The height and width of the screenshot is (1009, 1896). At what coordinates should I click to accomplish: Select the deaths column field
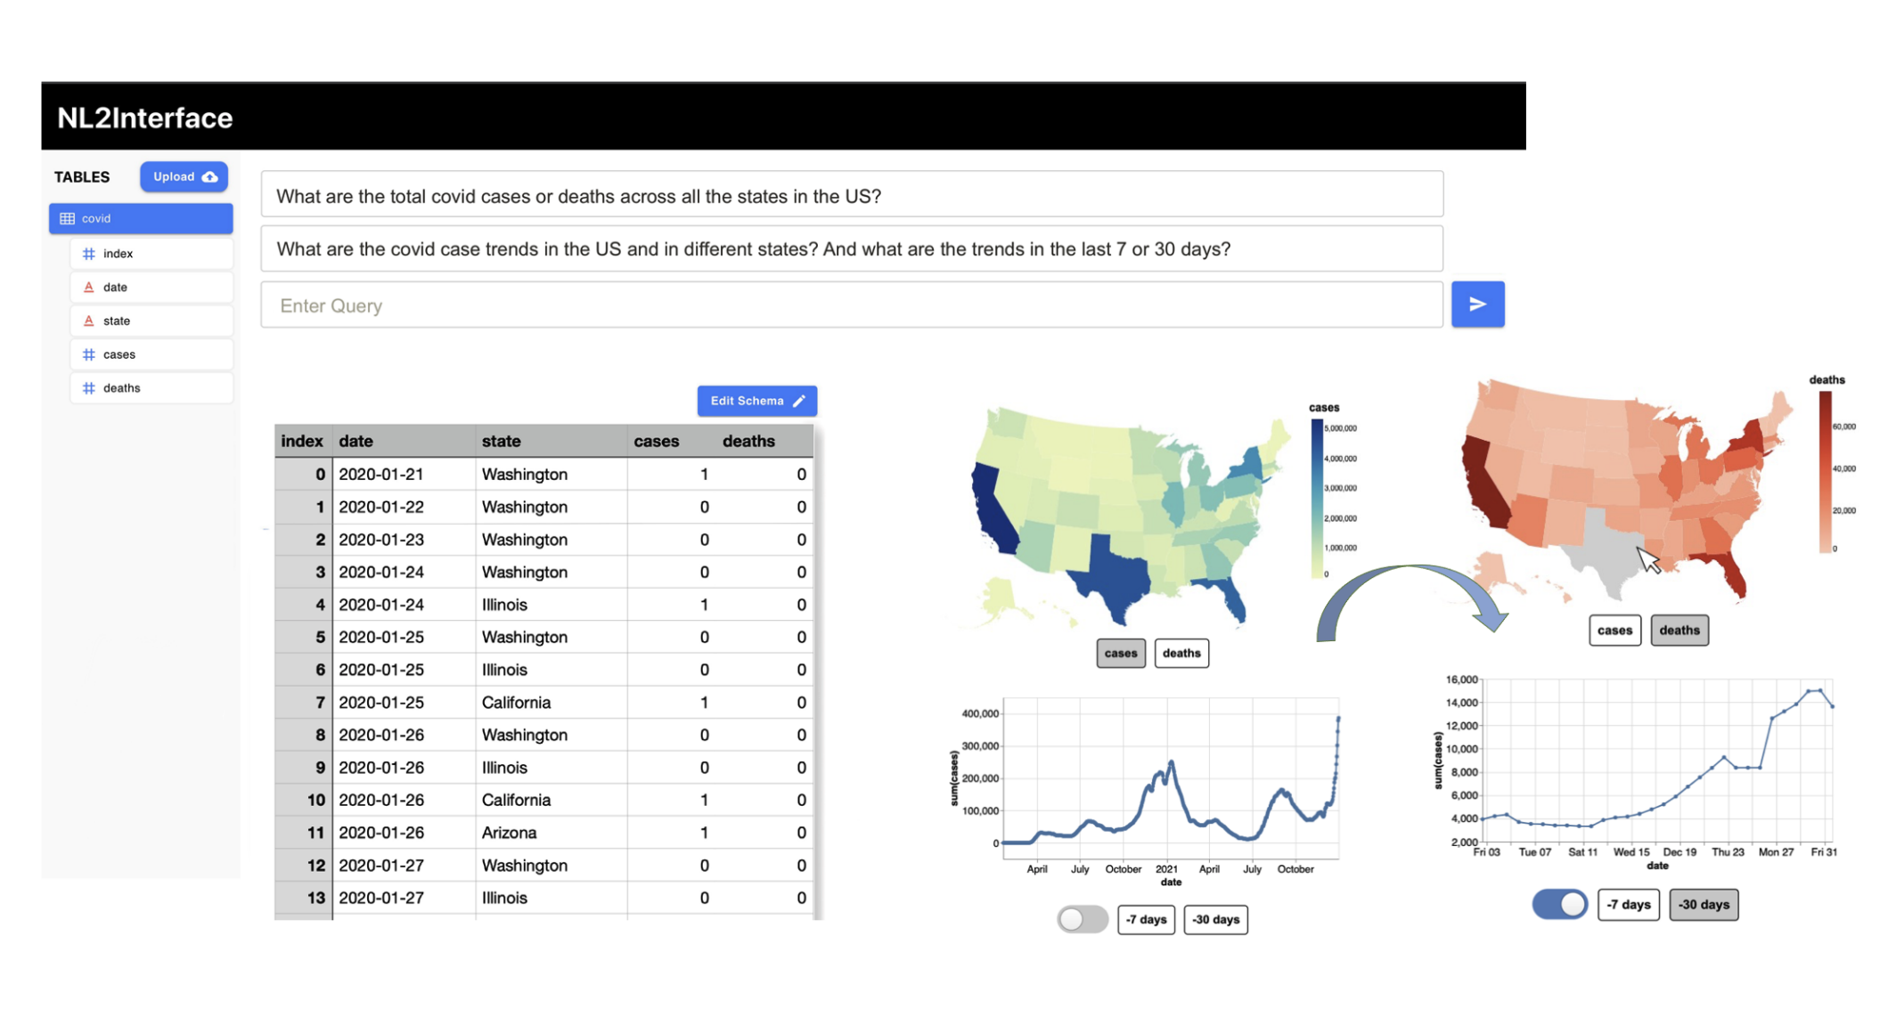(x=151, y=388)
